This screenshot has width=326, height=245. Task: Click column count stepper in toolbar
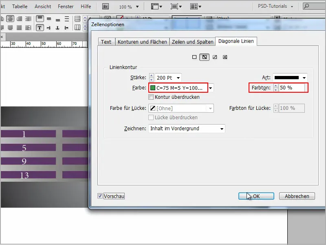85,27
